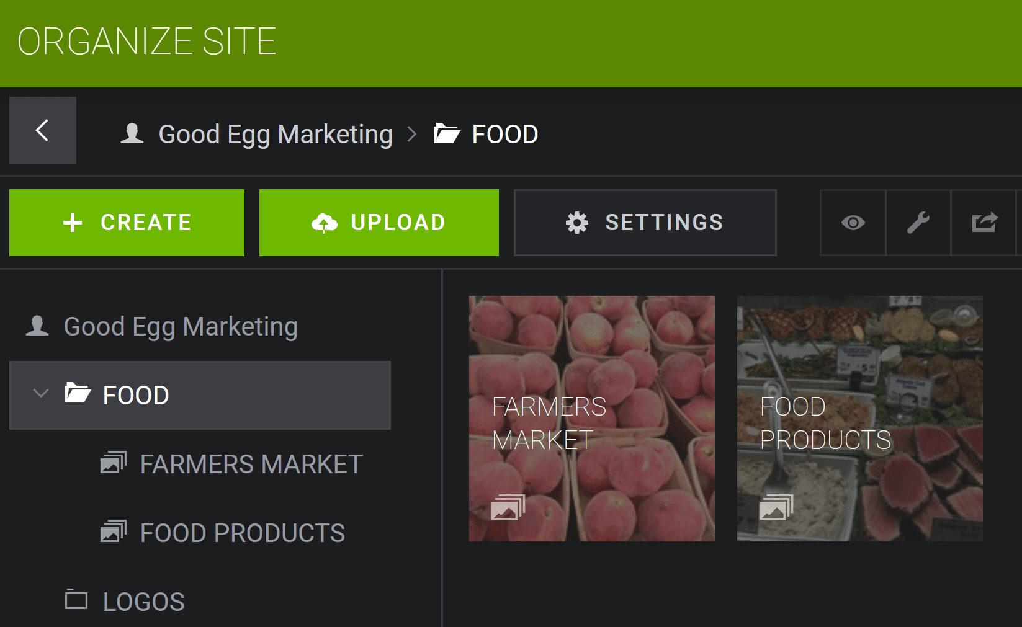Open Good Egg Marketing from breadcrumb

(x=275, y=133)
